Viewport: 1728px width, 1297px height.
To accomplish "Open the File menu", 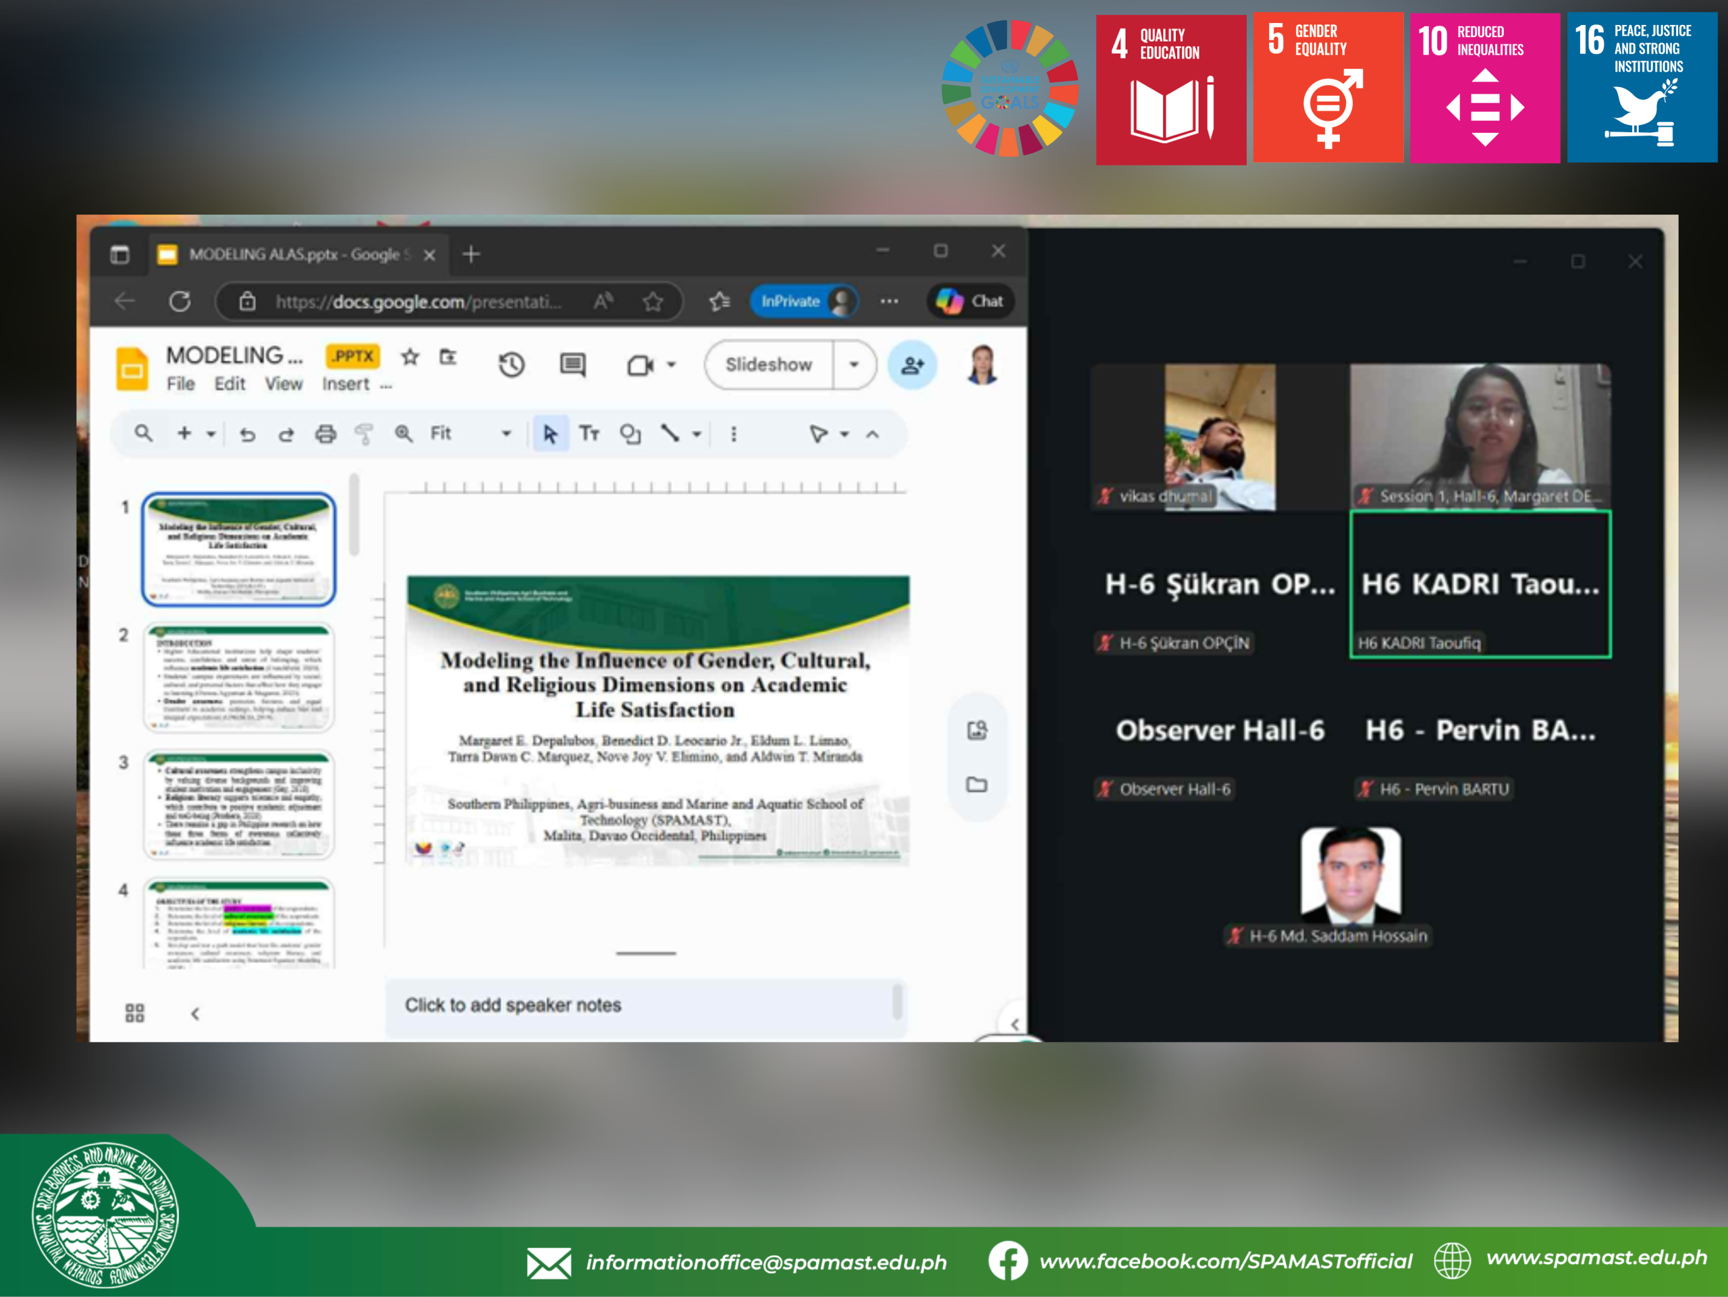I will (x=180, y=383).
